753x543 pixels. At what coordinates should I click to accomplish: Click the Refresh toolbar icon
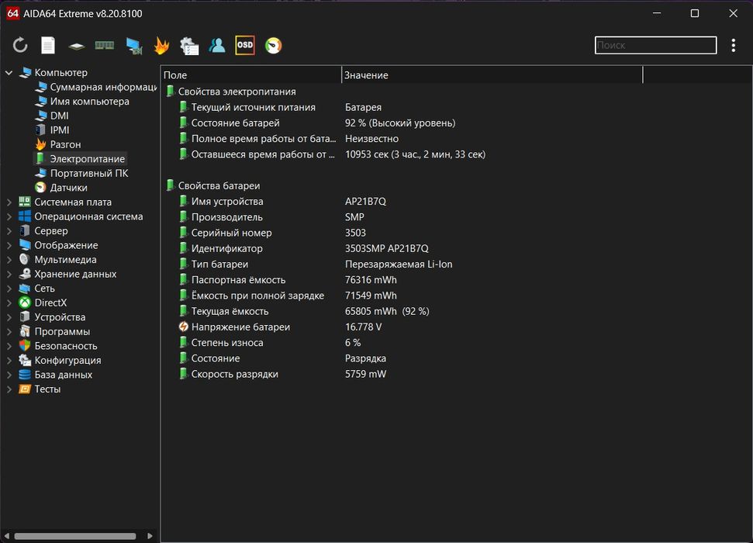point(20,46)
